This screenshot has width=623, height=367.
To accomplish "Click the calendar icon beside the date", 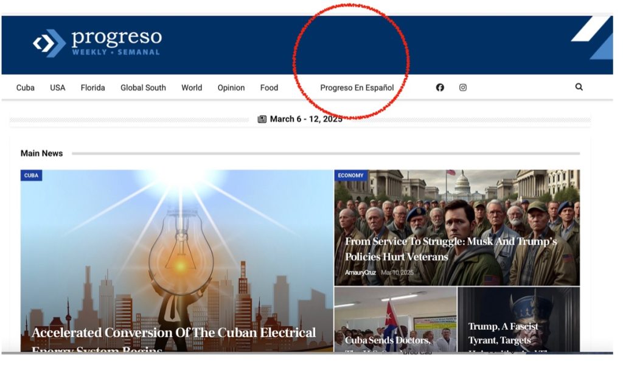I will click(262, 119).
